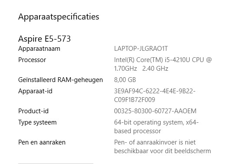233x164 pixels.
Task: Select the 8,00 GB RAM value
Action: point(125,80)
